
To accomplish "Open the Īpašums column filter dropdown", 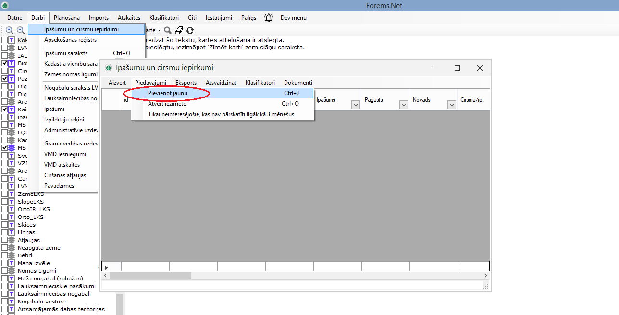I will (356, 105).
